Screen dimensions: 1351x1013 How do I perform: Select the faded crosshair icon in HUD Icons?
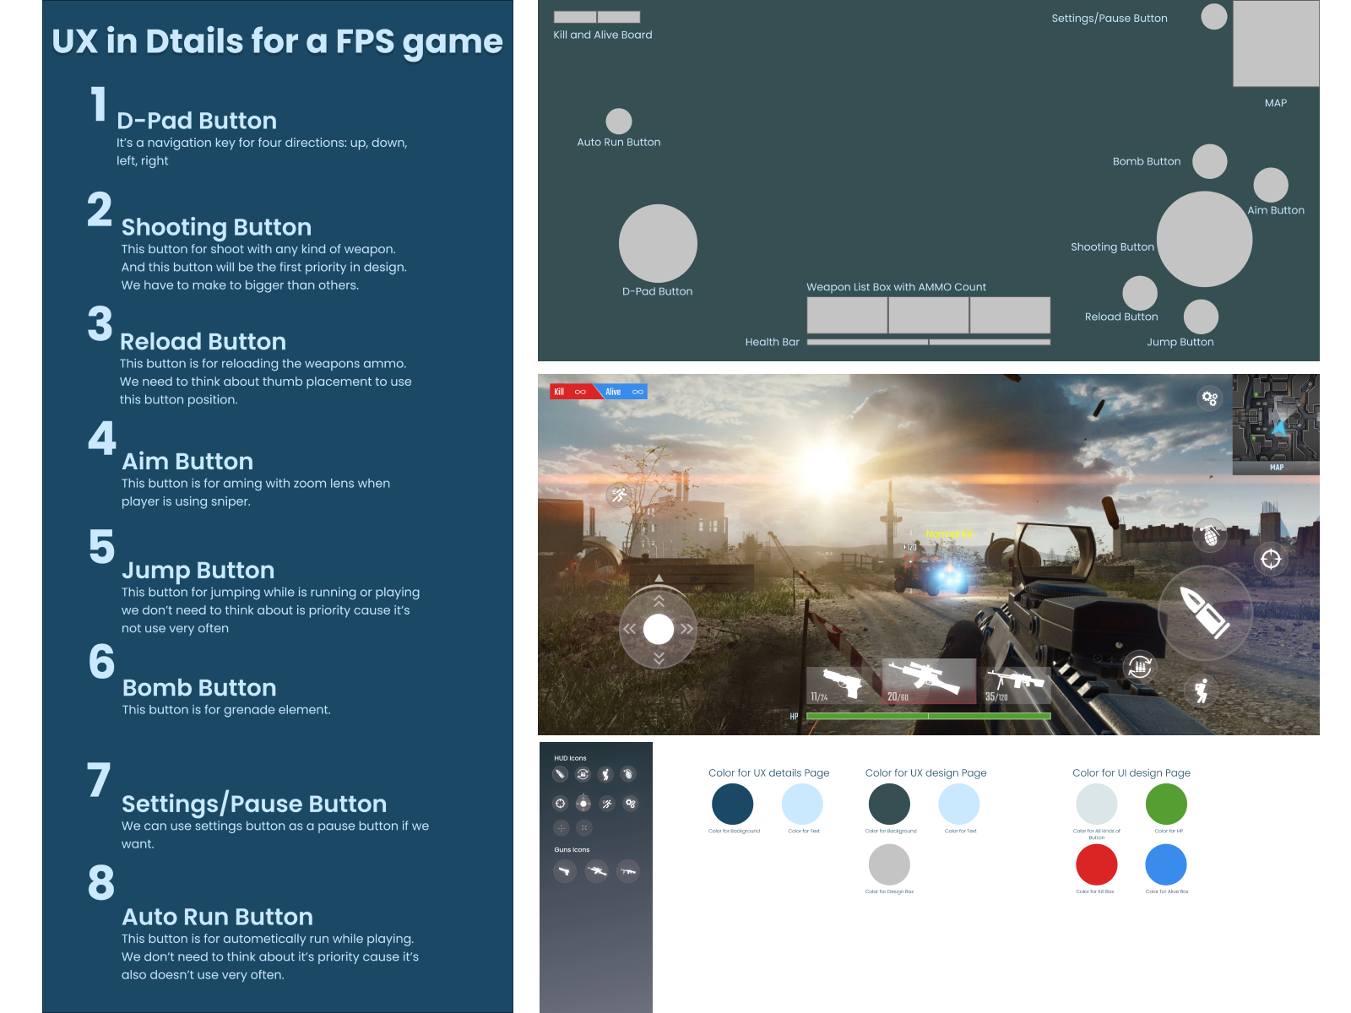(561, 827)
